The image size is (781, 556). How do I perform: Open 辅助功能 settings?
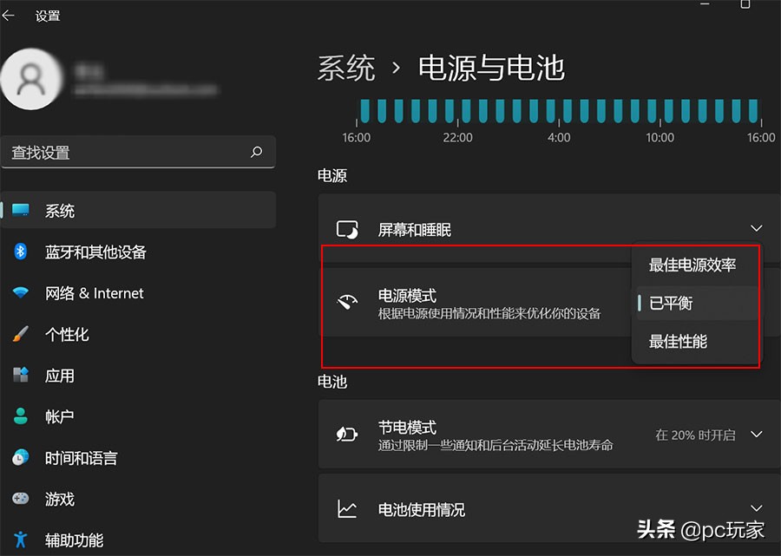75,540
